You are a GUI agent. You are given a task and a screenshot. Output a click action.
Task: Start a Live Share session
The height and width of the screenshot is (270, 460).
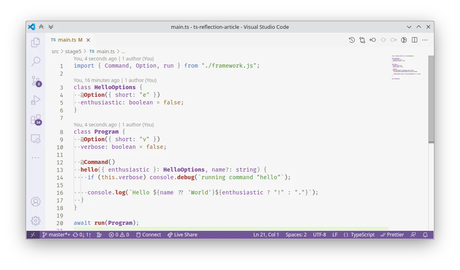pyautogui.click(x=182, y=235)
